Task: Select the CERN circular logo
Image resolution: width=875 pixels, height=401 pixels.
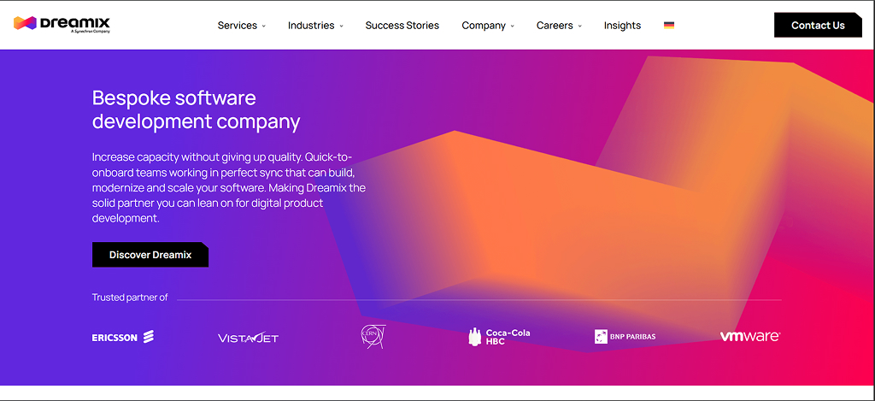Action: tap(373, 337)
